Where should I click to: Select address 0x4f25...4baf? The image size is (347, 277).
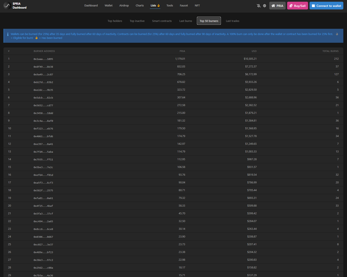tap(43, 205)
